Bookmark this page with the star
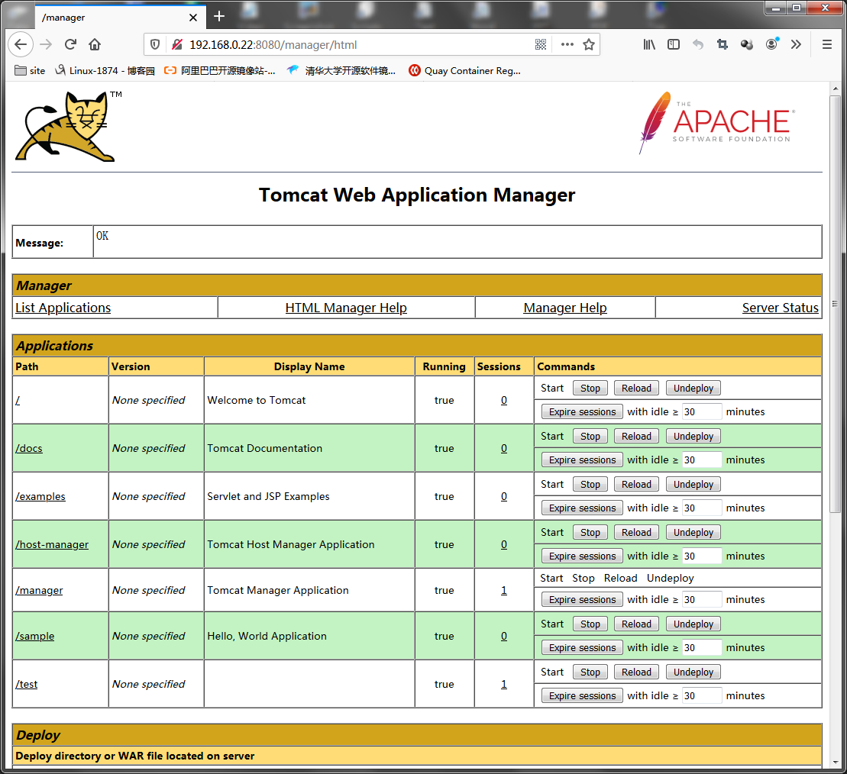847x774 pixels. tap(589, 45)
